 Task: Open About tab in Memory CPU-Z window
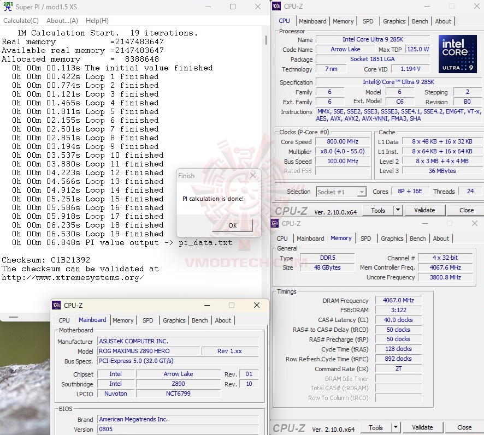441,239
